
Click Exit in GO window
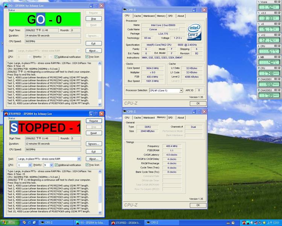tap(94, 43)
